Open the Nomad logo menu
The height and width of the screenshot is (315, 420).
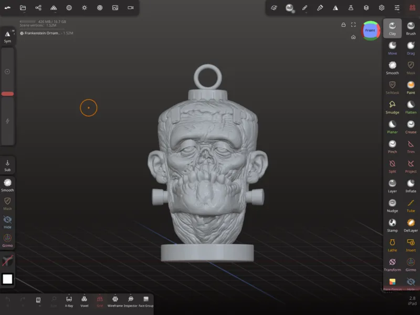coord(7,8)
